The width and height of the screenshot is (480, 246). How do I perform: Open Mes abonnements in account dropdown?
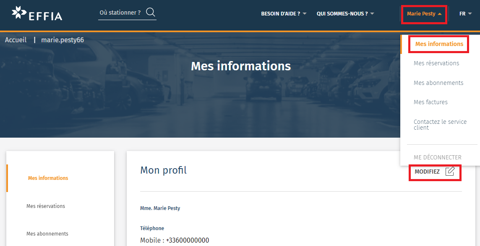click(x=438, y=83)
